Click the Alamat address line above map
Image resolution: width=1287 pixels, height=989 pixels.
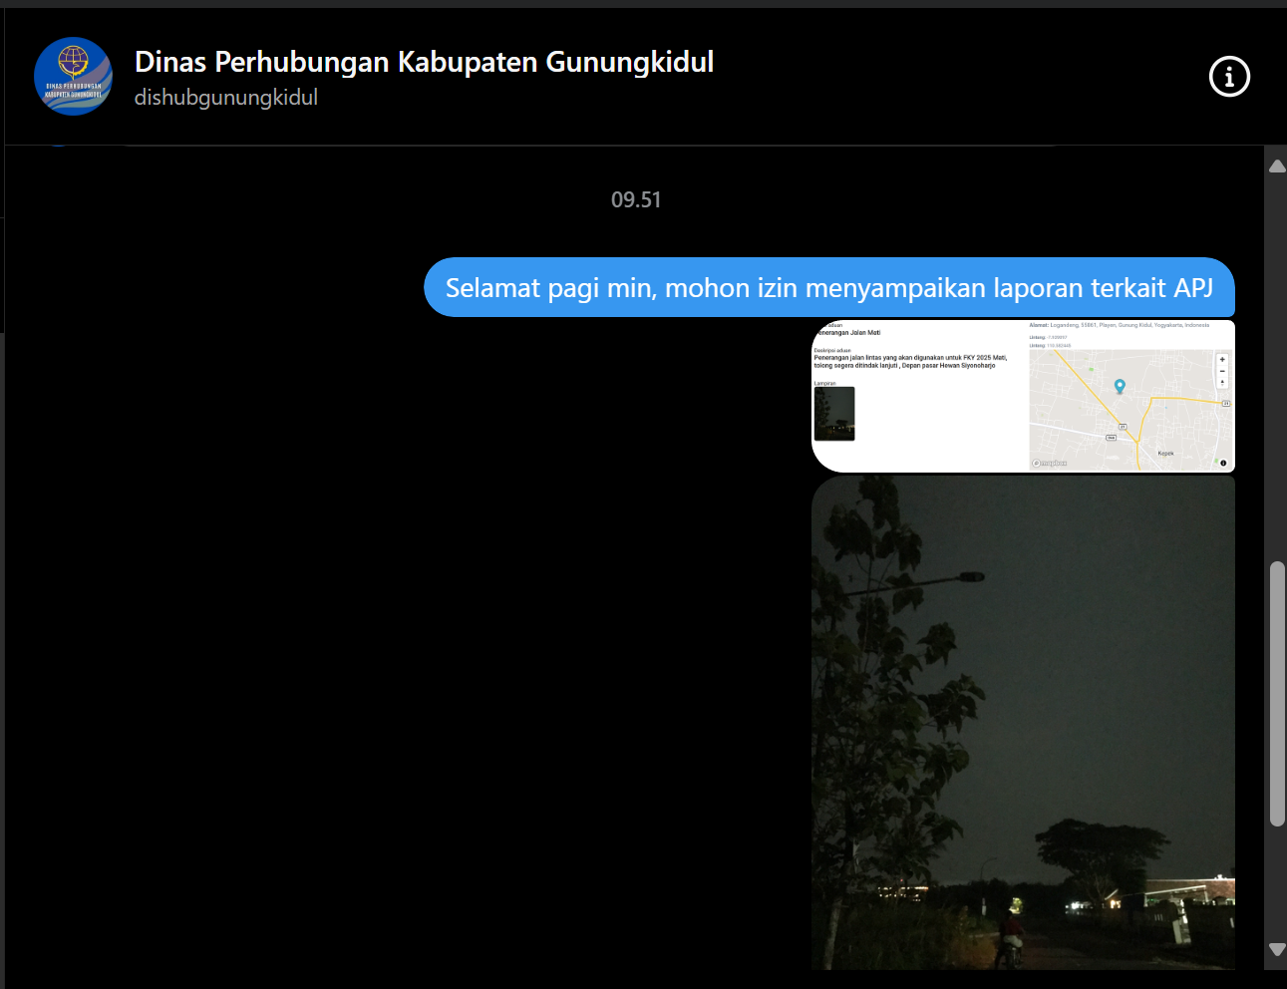(1119, 325)
